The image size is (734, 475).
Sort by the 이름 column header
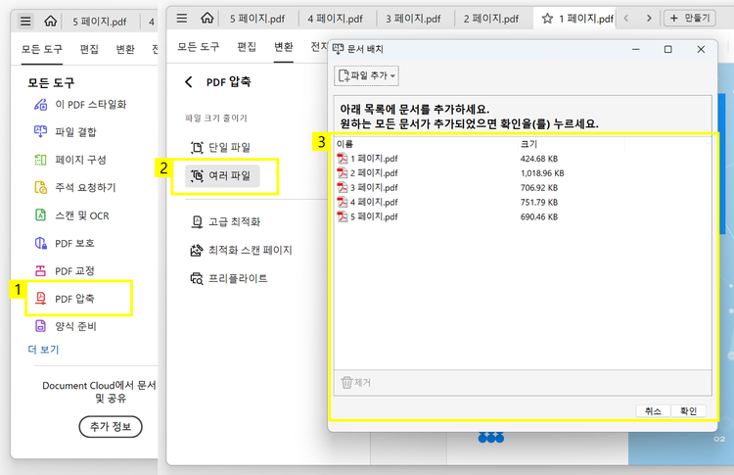tap(345, 144)
